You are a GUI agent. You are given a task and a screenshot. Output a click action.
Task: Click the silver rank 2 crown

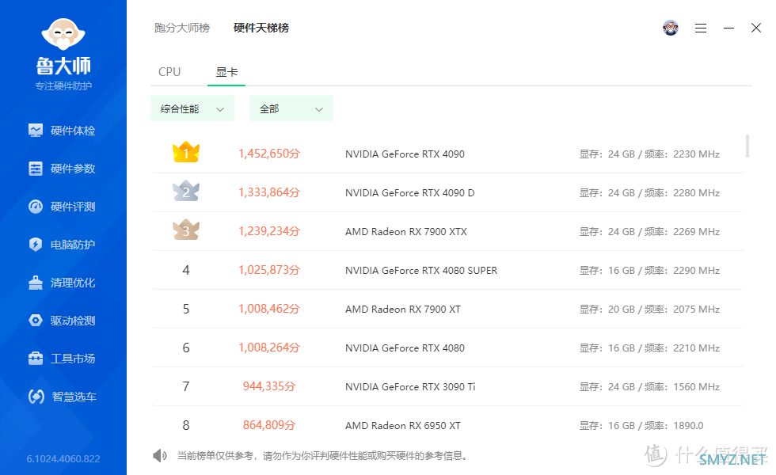tap(185, 191)
